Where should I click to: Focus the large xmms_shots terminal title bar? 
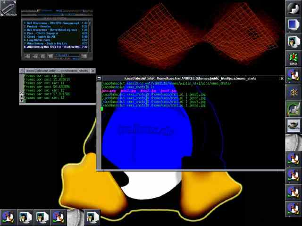tap(190, 79)
